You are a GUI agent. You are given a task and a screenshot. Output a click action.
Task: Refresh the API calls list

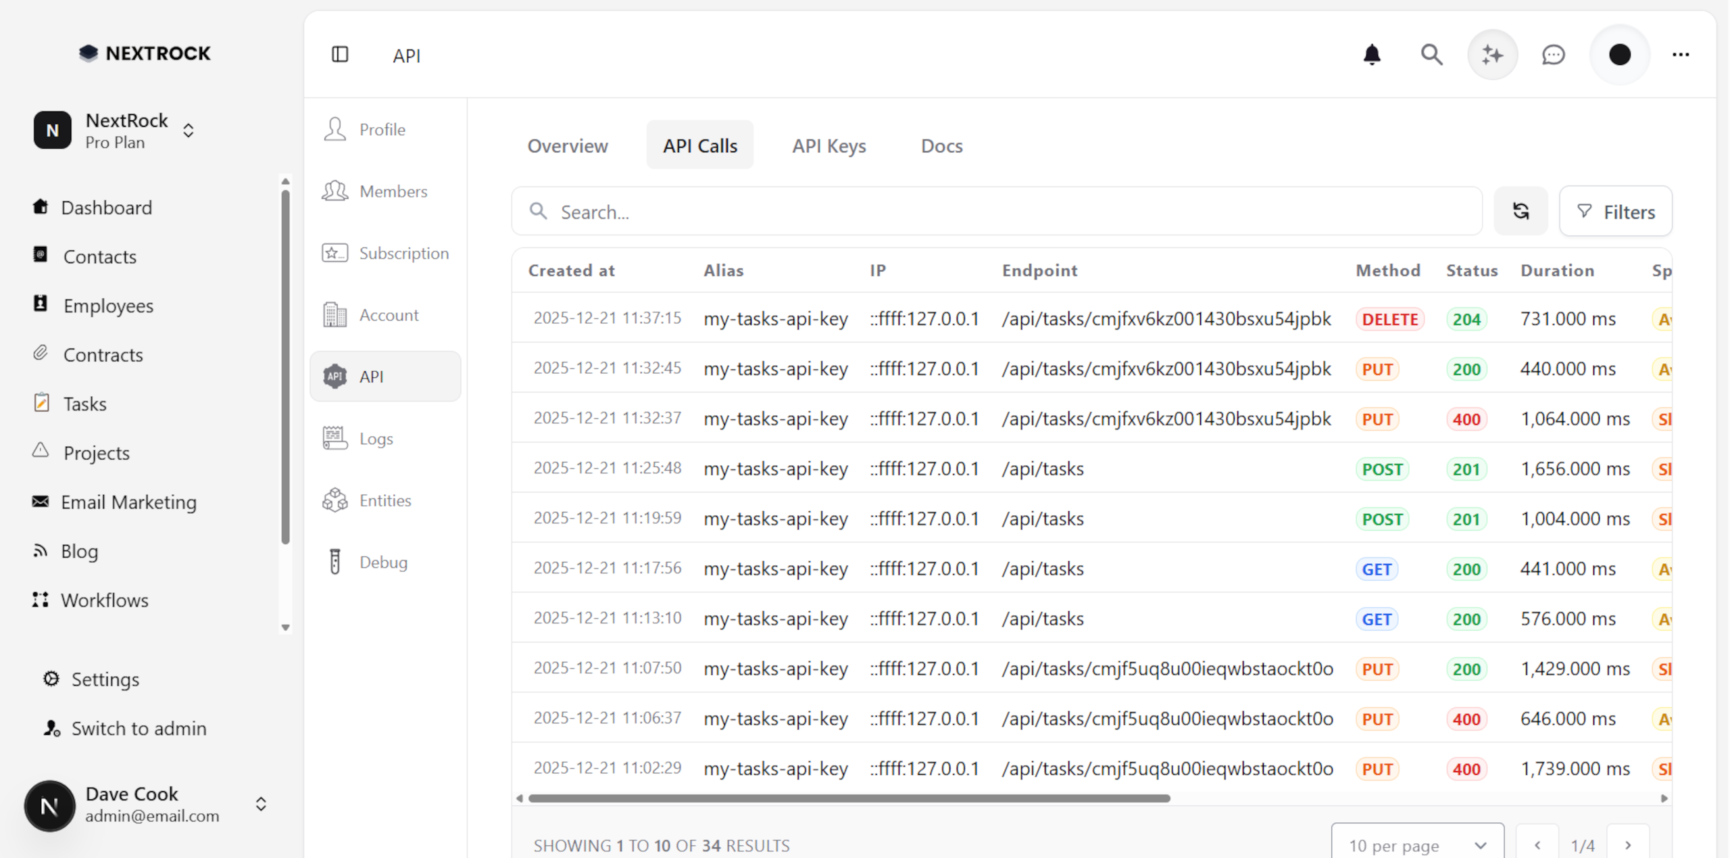click(1521, 211)
